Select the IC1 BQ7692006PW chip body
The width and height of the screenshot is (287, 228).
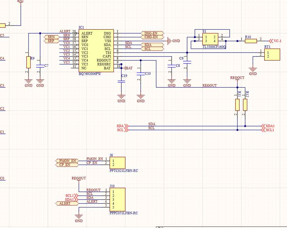[96, 51]
